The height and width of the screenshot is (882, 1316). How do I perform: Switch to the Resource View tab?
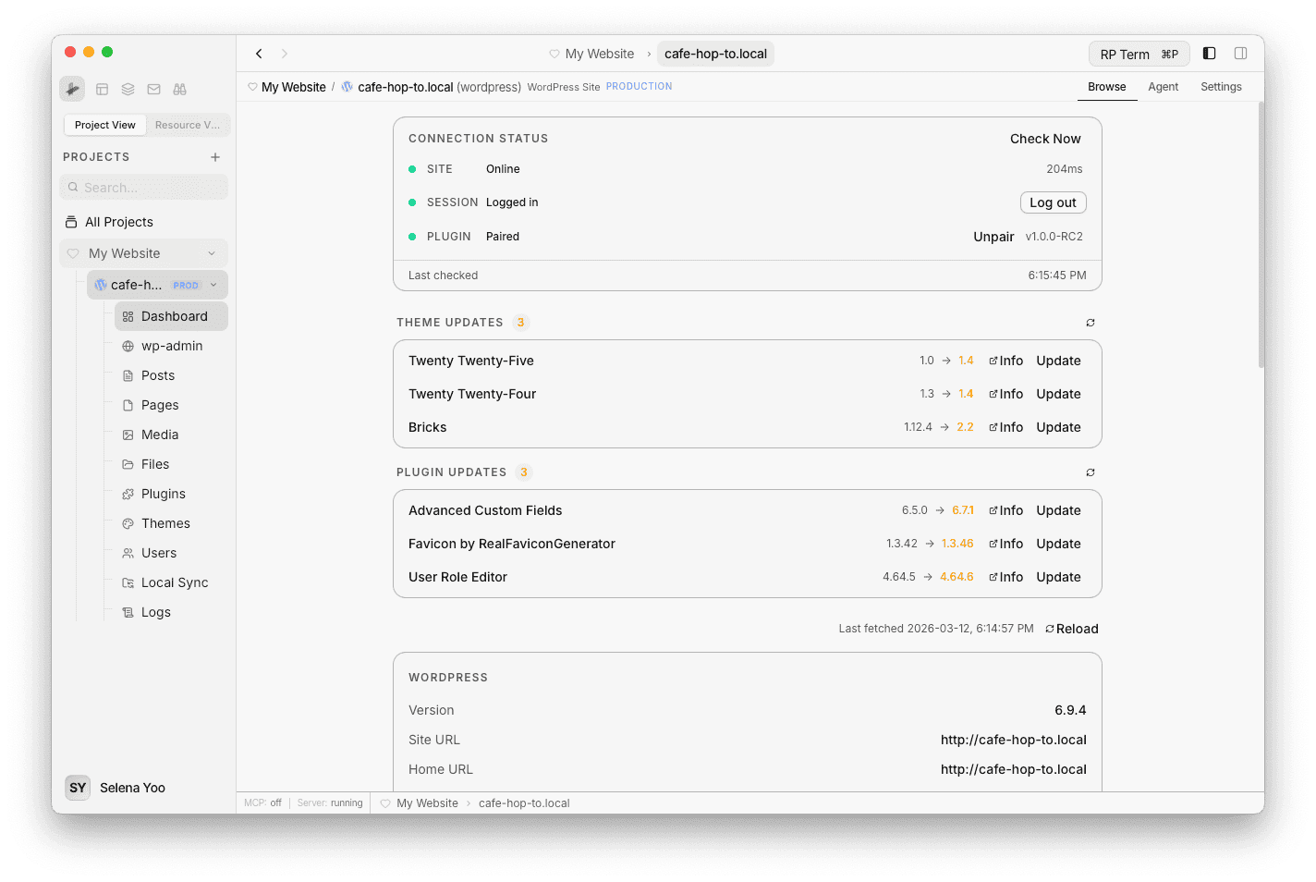188,125
